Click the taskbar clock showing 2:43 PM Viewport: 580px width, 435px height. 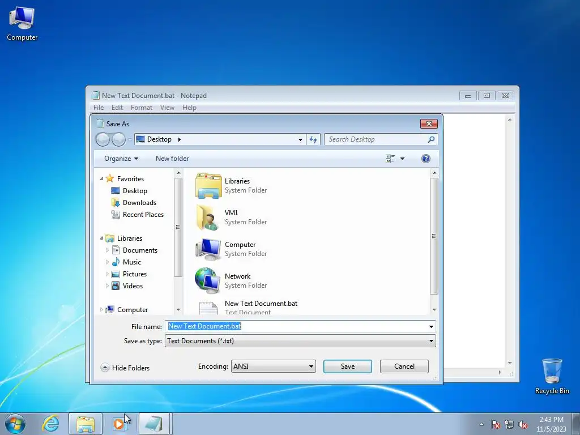tap(551, 424)
